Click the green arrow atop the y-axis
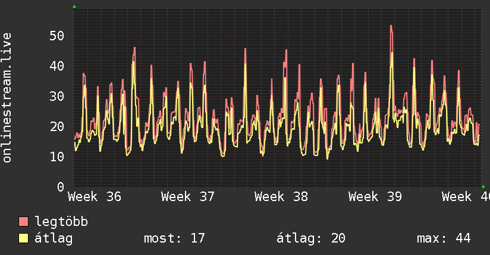 [74, 7]
